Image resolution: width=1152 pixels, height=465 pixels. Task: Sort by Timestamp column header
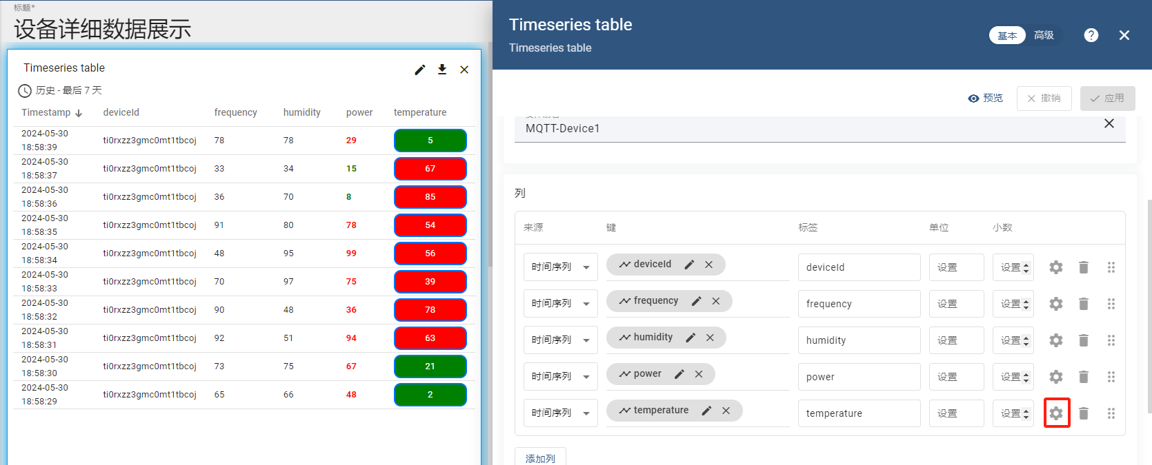coord(52,112)
